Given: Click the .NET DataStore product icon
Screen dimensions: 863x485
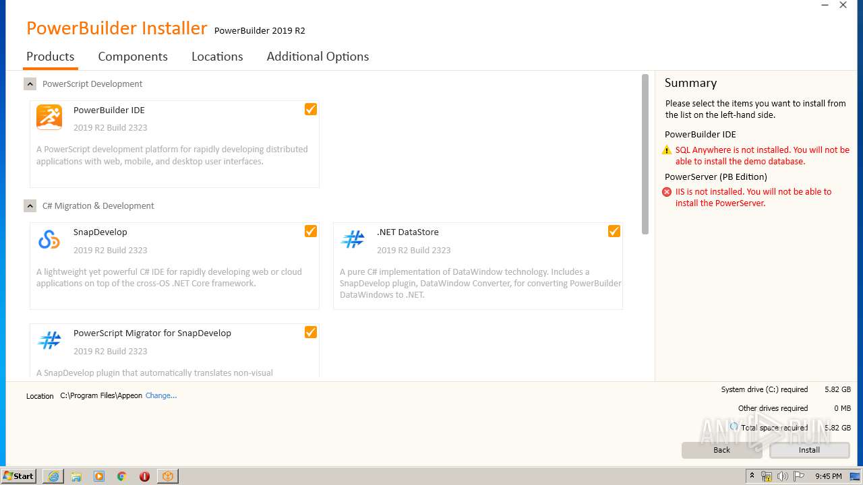Looking at the screenshot, I should coord(353,239).
